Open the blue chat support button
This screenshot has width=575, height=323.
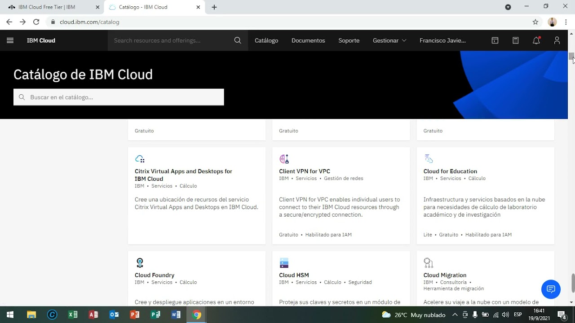click(551, 289)
